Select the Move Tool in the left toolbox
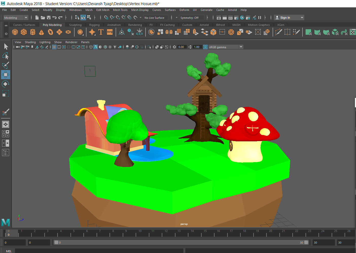Image resolution: width=356 pixels, height=253 pixels. coord(5,75)
